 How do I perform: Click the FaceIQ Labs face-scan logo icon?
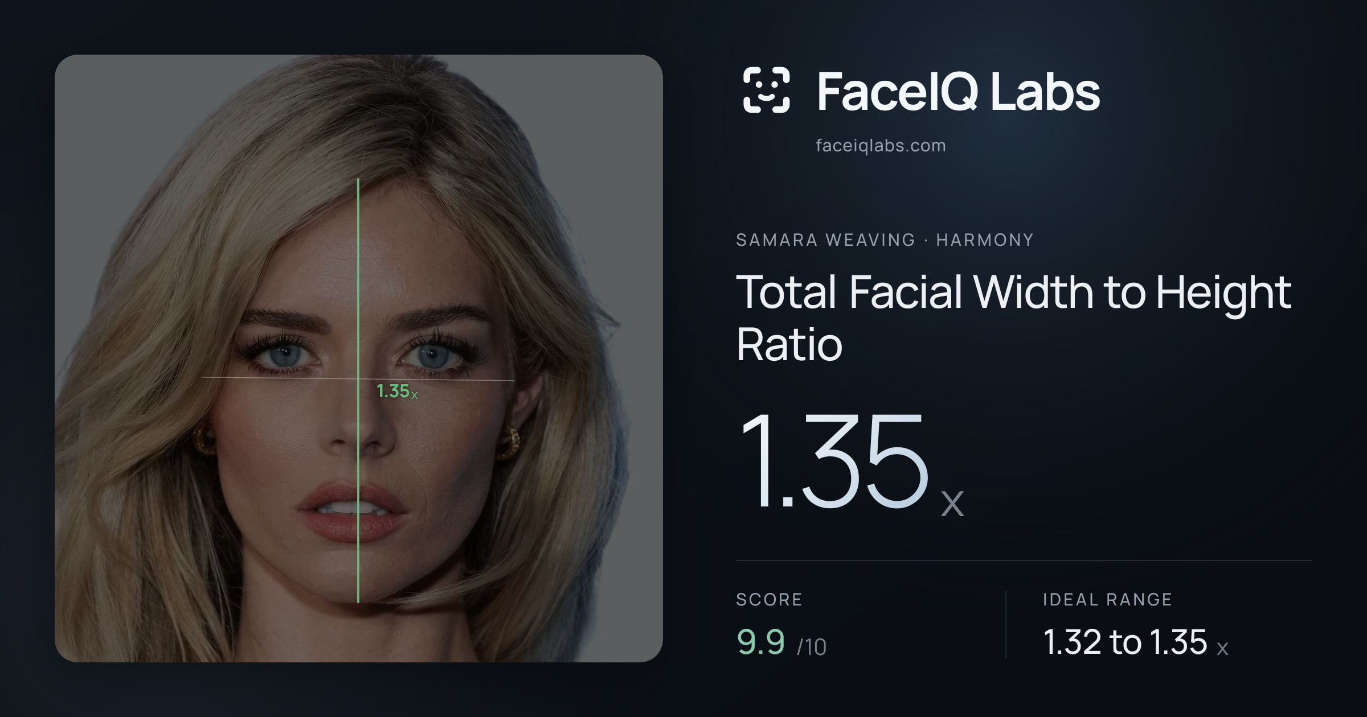(766, 90)
